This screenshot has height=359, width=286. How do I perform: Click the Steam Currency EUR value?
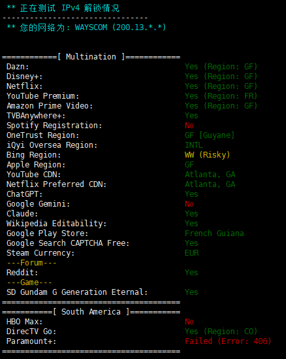coord(191,253)
